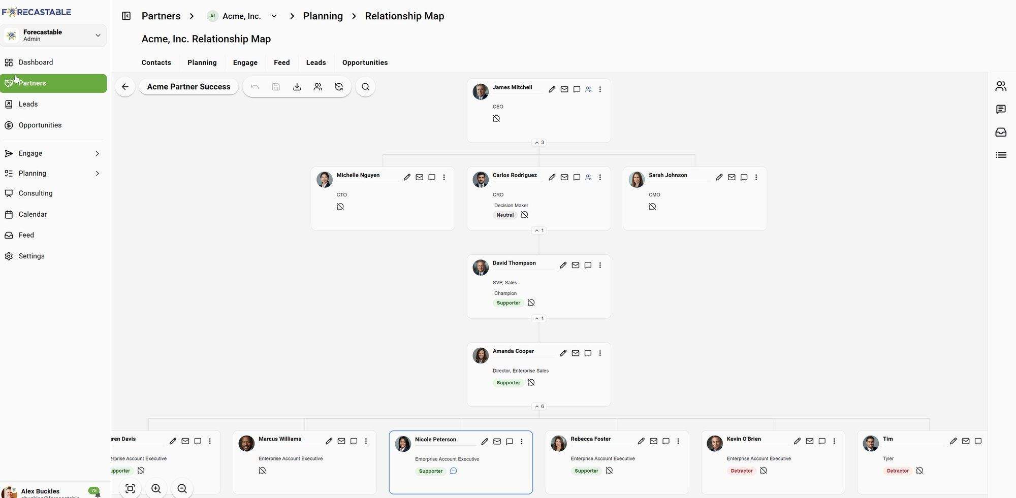Edit Amanda Cooper with pencil icon
Screen dimensions: 1016x498
tap(563, 353)
